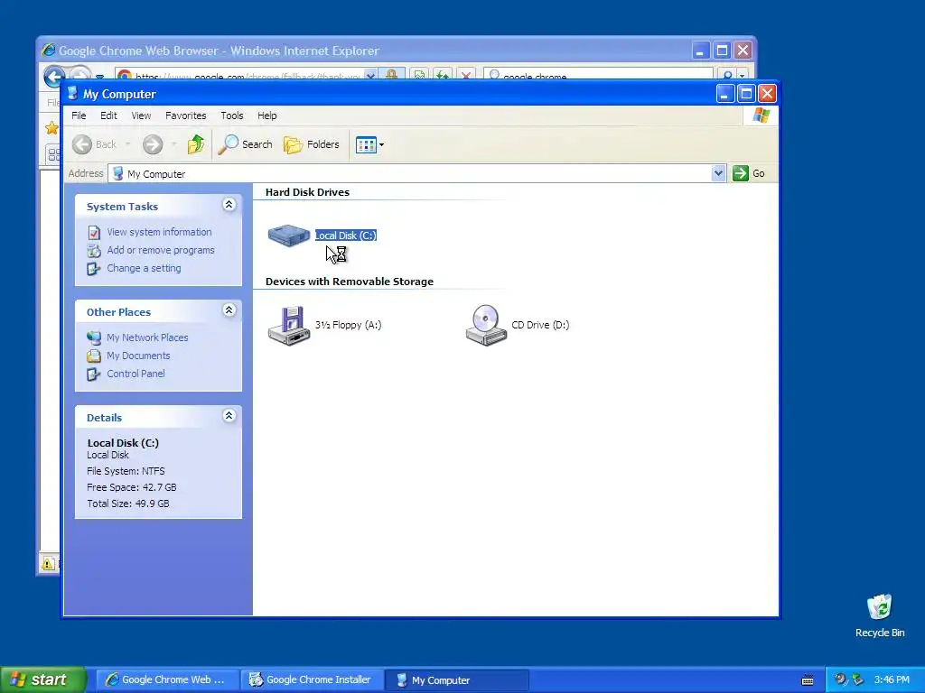Click the Internet Explorer Back button
925x693 pixels.
[x=53, y=76]
